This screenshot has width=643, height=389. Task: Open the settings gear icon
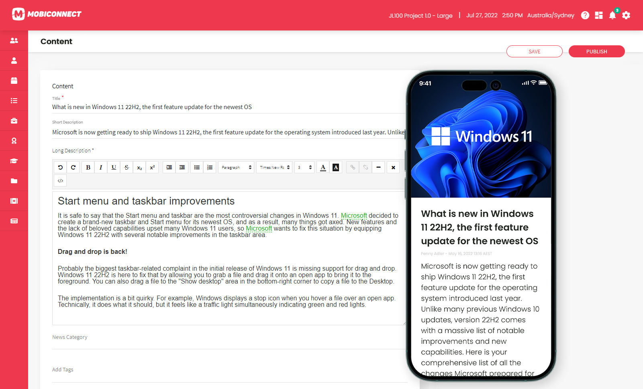coord(626,15)
